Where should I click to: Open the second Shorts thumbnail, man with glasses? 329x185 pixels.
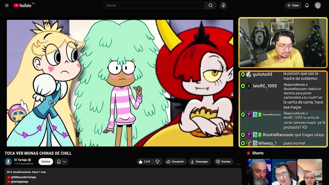284,172
